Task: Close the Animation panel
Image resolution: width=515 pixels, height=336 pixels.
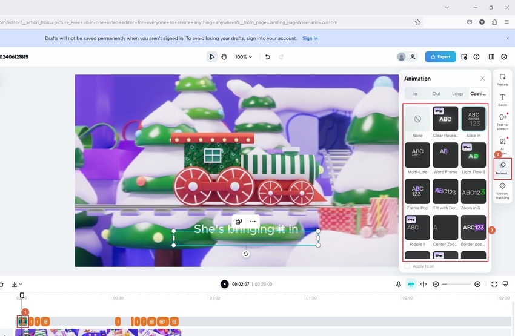Action: point(482,79)
